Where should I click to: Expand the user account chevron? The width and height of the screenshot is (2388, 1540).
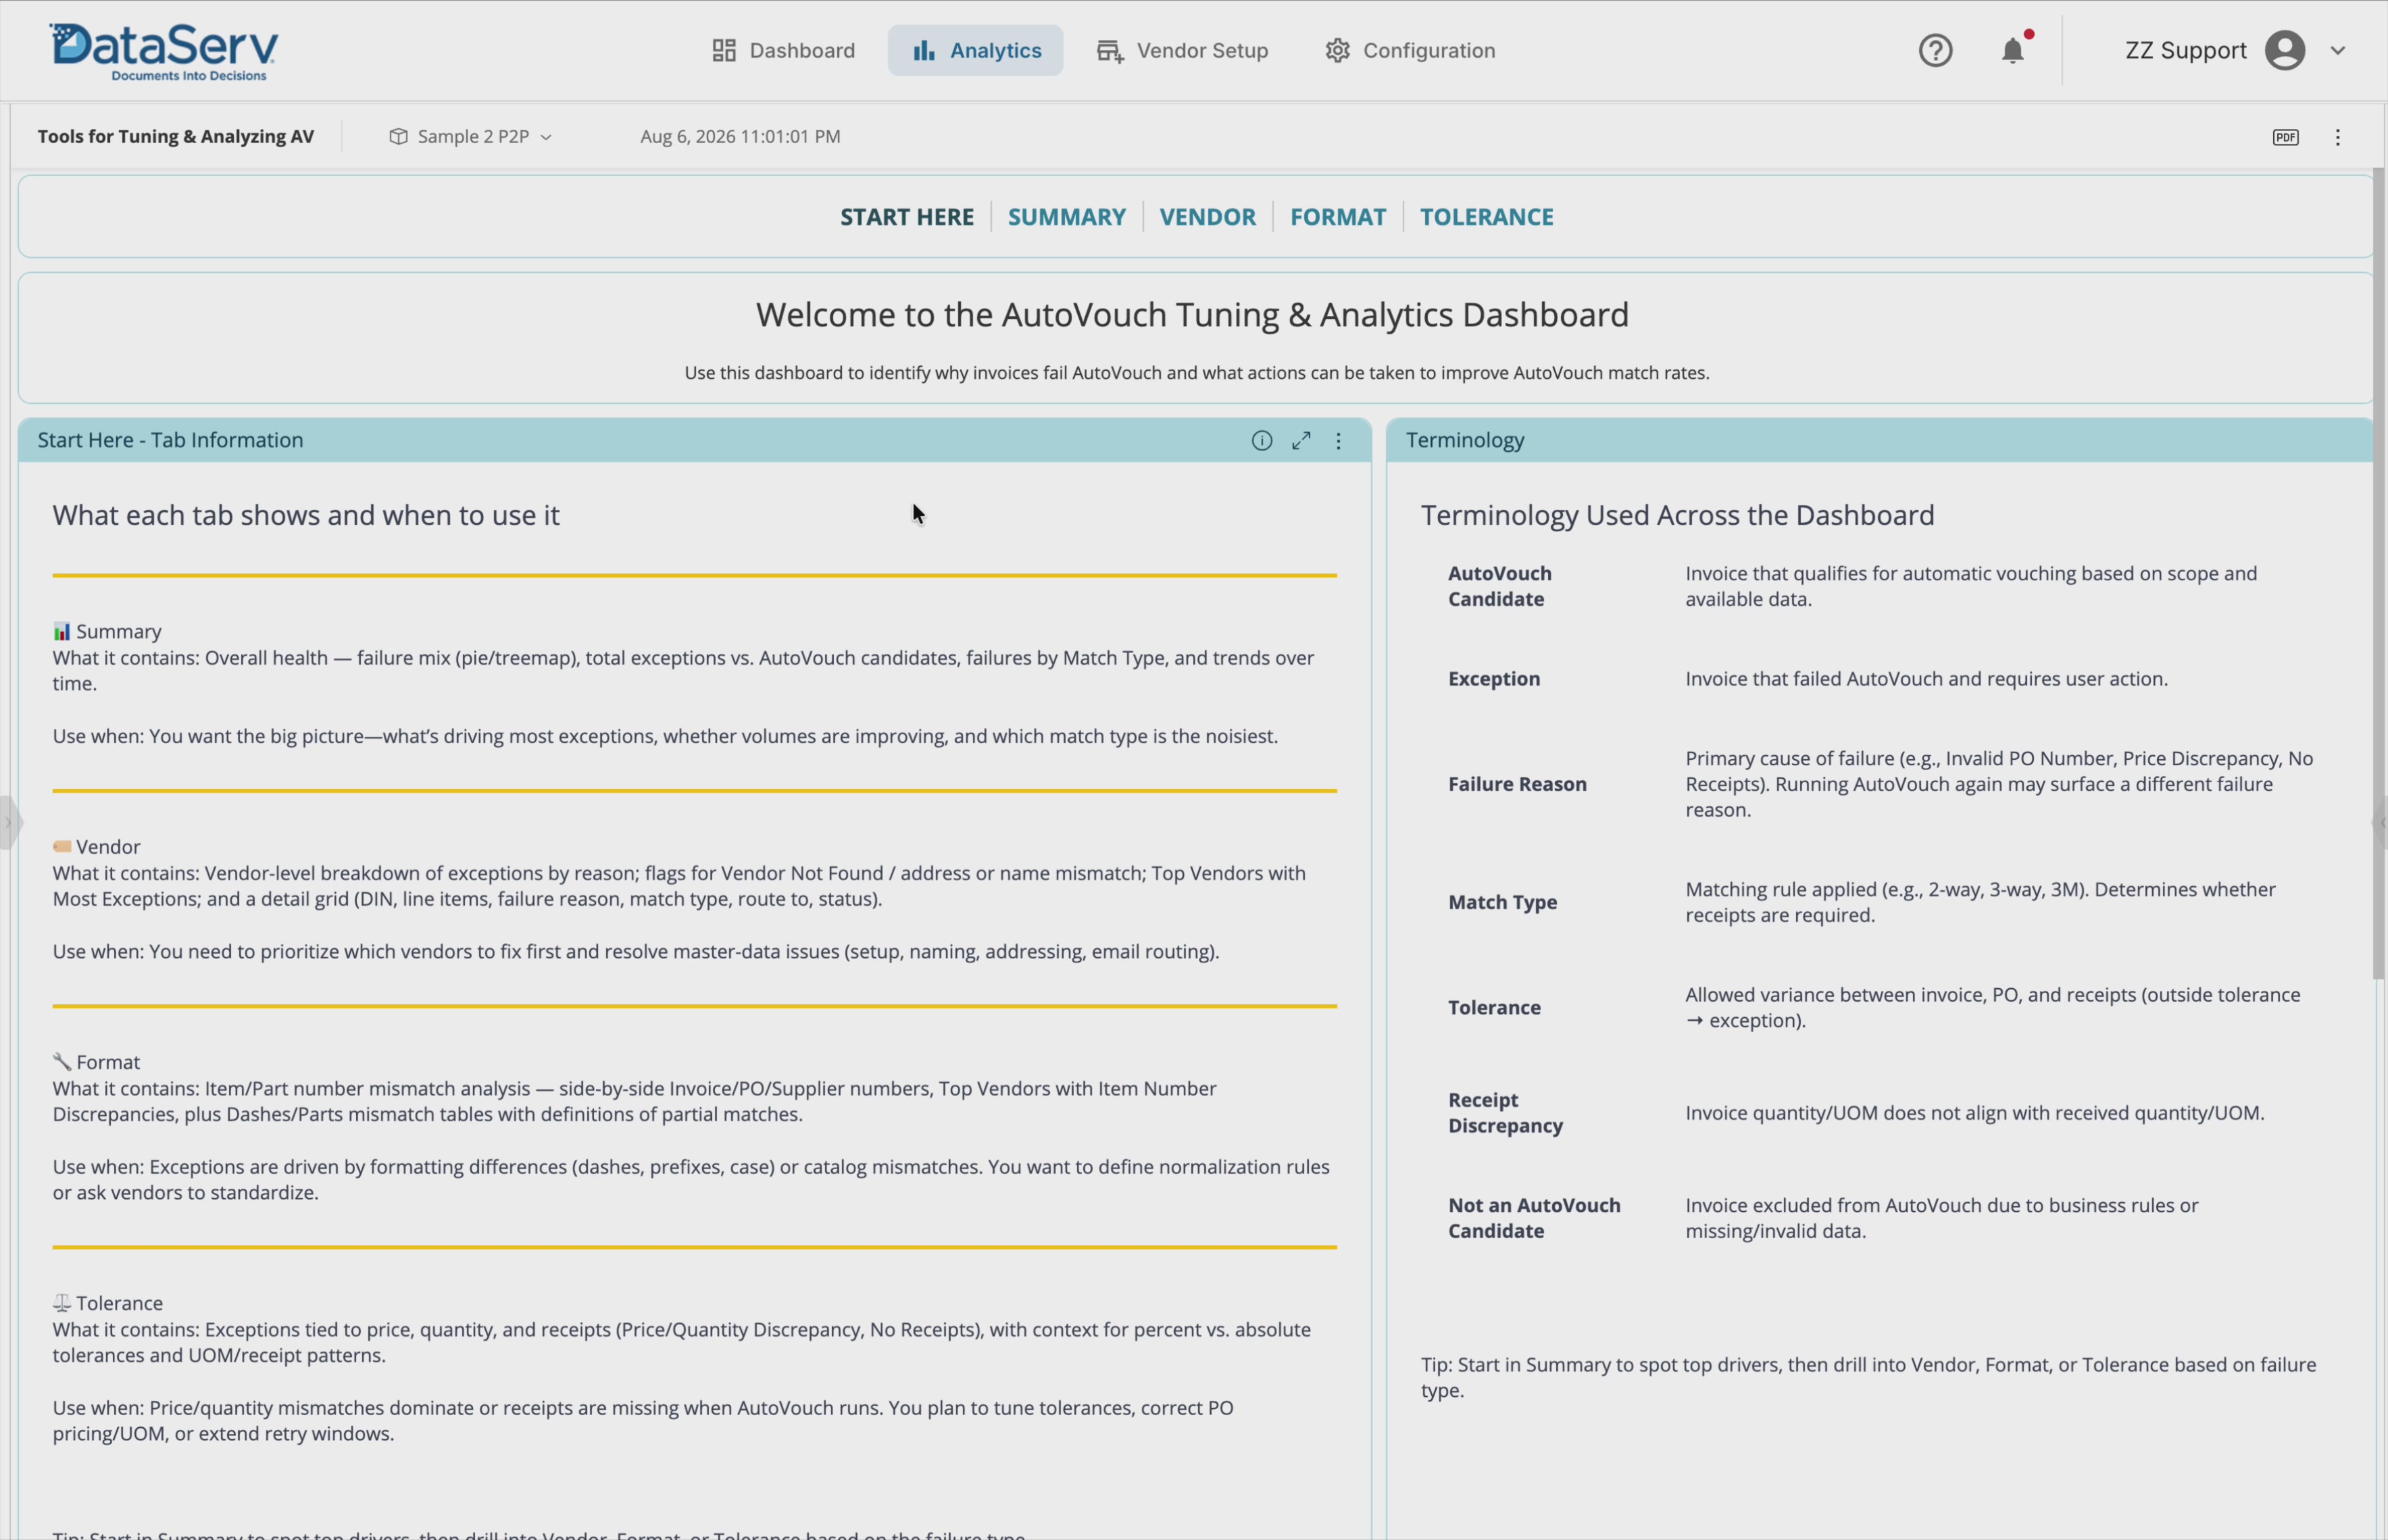2337,50
